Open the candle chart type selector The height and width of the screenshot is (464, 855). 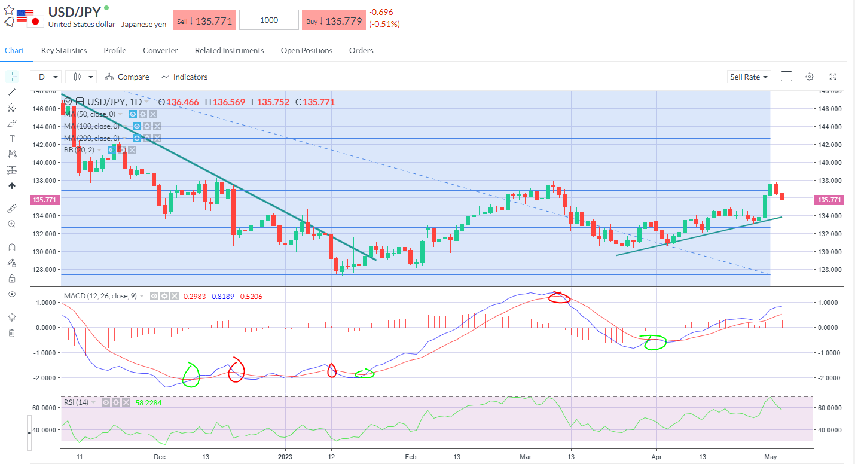click(81, 77)
